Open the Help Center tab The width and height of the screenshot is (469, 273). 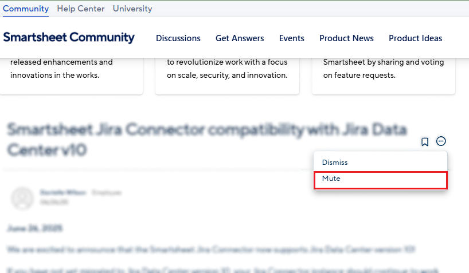[x=81, y=9]
